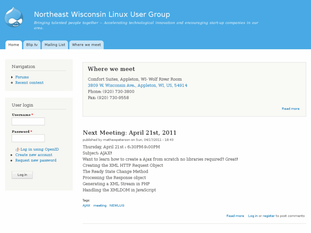The width and height of the screenshot is (311, 233).
Task: Click into the Username field
Action: pos(28,121)
